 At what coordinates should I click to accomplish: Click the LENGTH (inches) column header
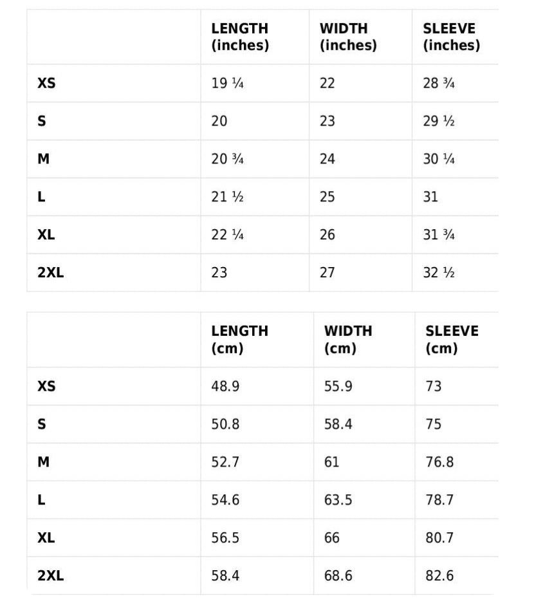point(240,37)
